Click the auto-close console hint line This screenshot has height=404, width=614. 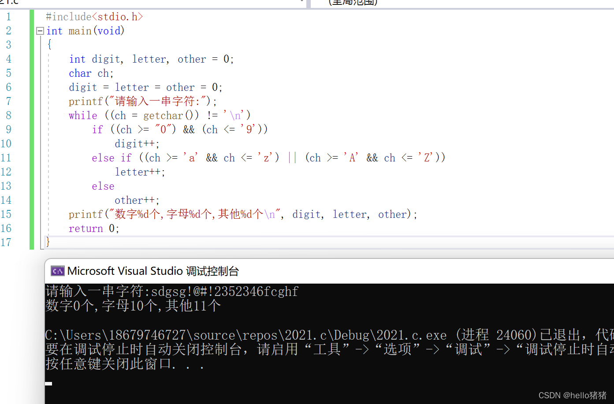pos(329,349)
